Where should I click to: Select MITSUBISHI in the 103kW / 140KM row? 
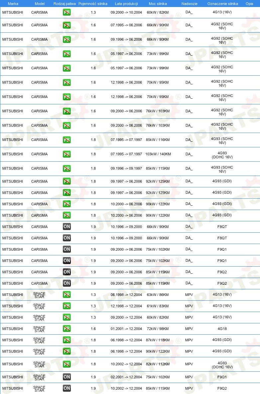pos(13,154)
